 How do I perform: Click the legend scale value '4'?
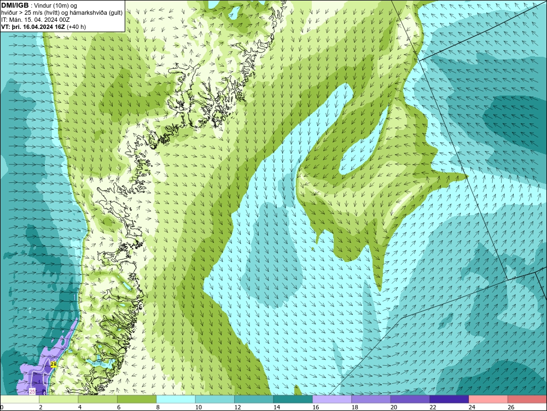click(x=80, y=407)
